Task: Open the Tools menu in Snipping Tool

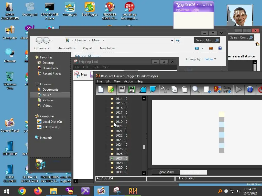Action: 96,67
